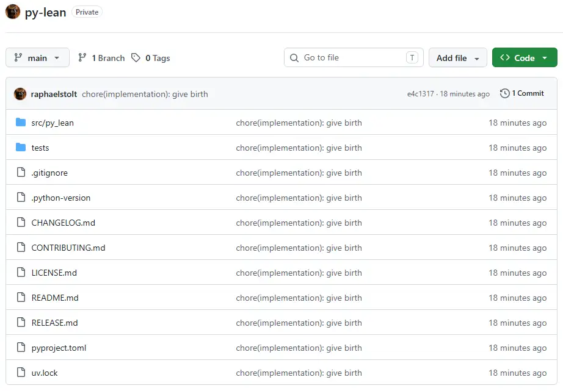
Task: Open the src/py_lean folder
Action: (x=53, y=123)
